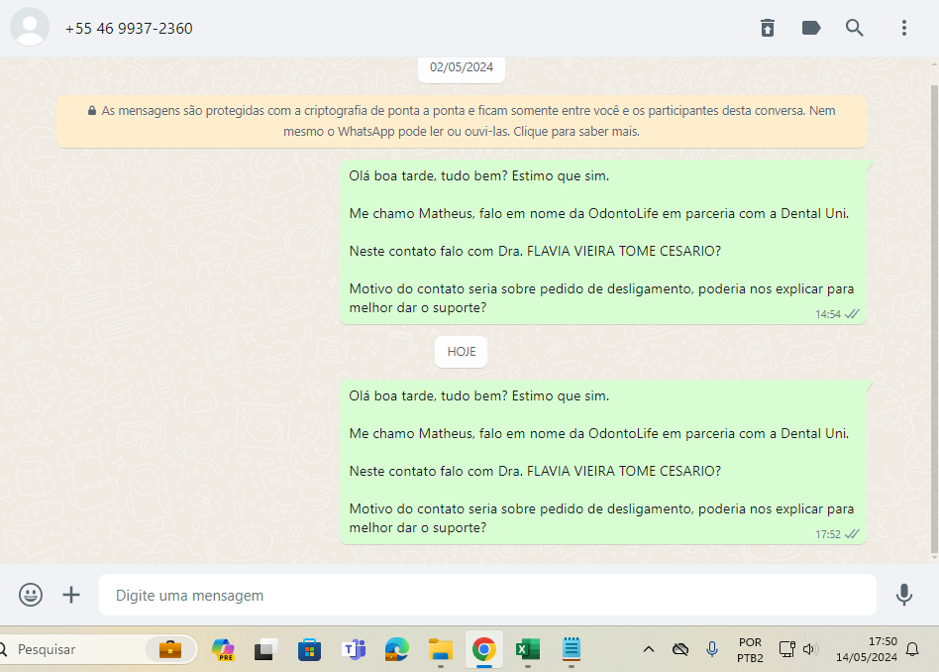
Task: Open the emoji picker
Action: coord(31,595)
